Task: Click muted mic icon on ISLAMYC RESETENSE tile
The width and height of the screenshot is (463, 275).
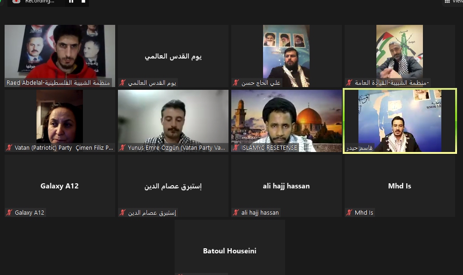Action: pos(236,147)
